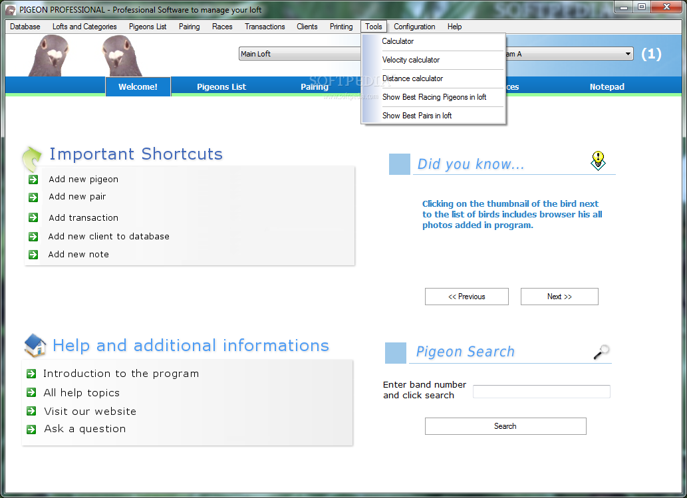Open the Clients menu
The image size is (687, 498).
click(307, 27)
